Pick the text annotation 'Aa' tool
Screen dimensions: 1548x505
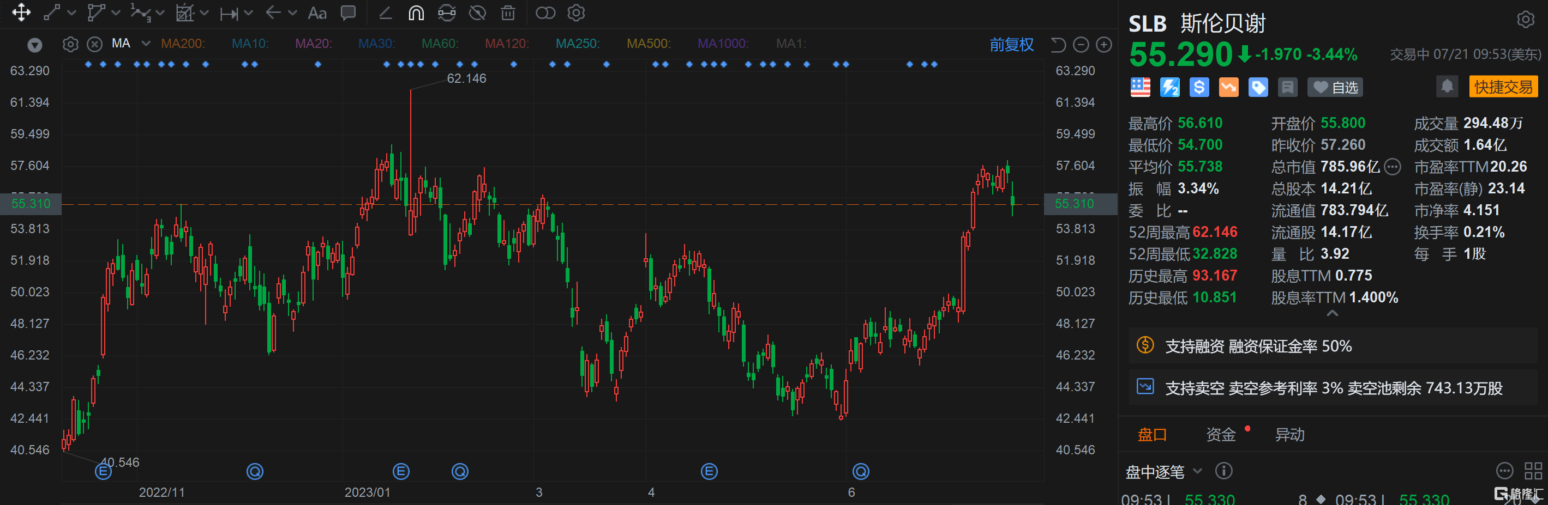tap(317, 13)
